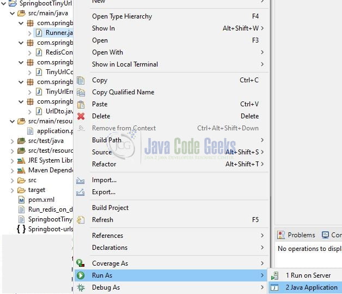Open the Declarations submenu
This screenshot has height=294, width=342.
click(x=172, y=248)
